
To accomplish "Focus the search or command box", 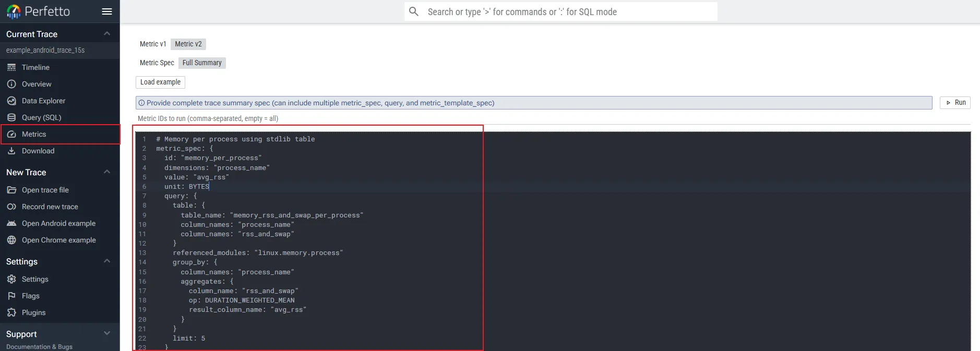I will point(561,11).
